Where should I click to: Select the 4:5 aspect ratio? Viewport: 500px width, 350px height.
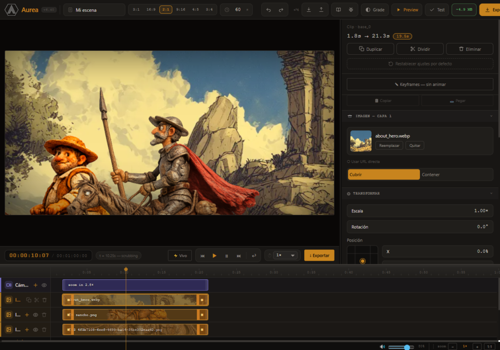(195, 10)
